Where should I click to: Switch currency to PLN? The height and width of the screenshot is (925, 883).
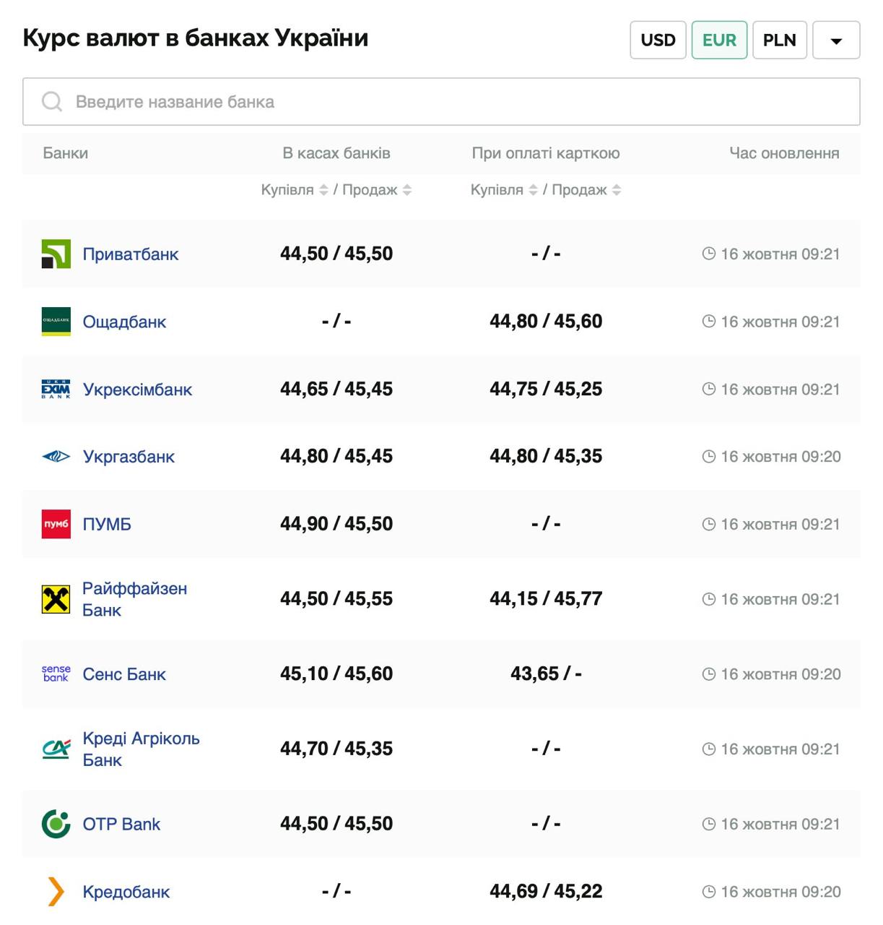pyautogui.click(x=779, y=40)
